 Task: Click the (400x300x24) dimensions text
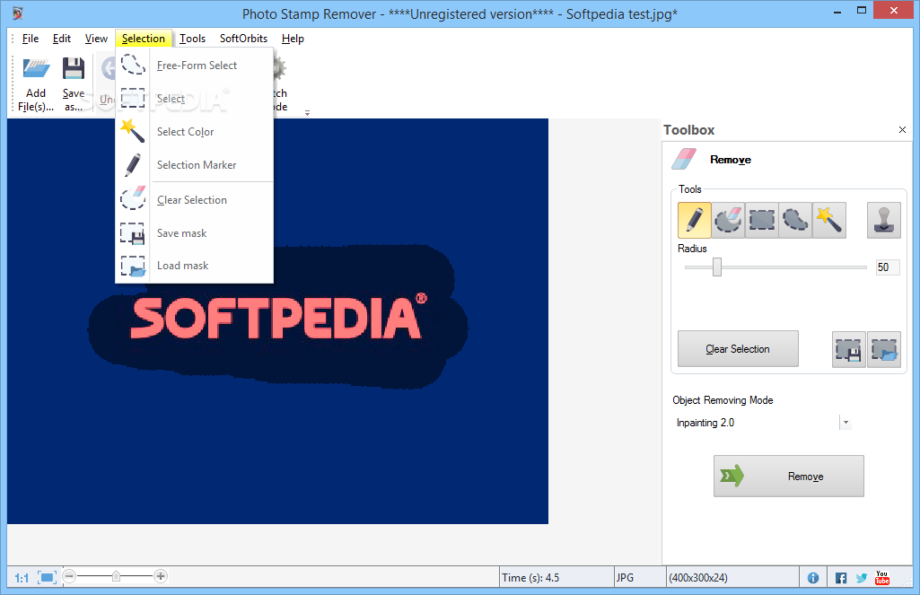(698, 577)
